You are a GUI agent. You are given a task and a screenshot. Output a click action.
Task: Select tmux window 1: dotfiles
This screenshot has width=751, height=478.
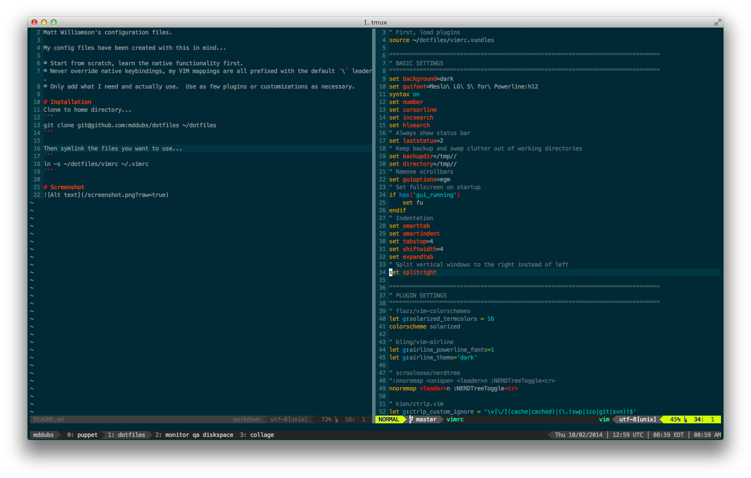click(x=126, y=435)
